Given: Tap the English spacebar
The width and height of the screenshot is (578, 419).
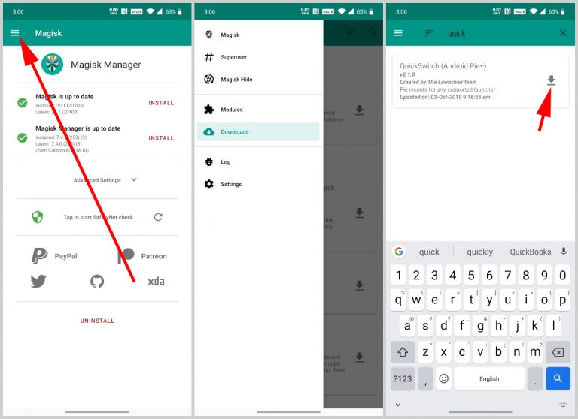Looking at the screenshot, I should click(x=489, y=378).
